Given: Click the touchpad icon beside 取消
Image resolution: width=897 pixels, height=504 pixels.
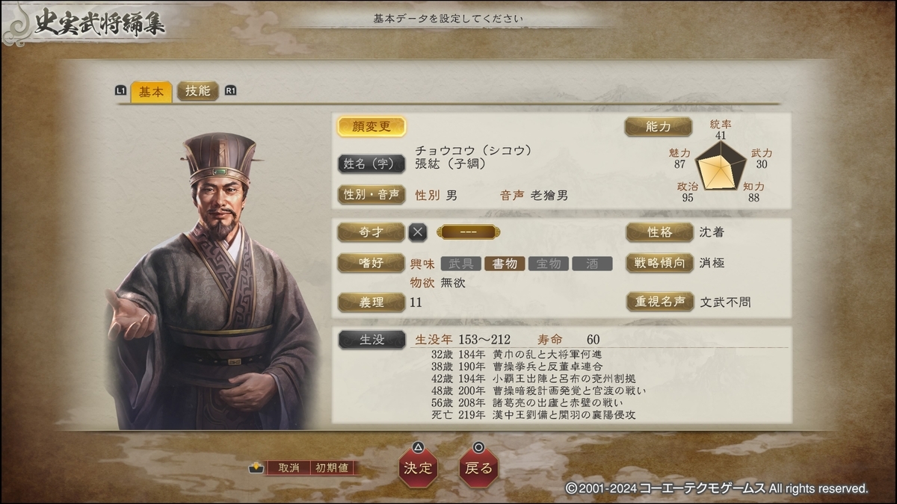Looking at the screenshot, I should [256, 468].
